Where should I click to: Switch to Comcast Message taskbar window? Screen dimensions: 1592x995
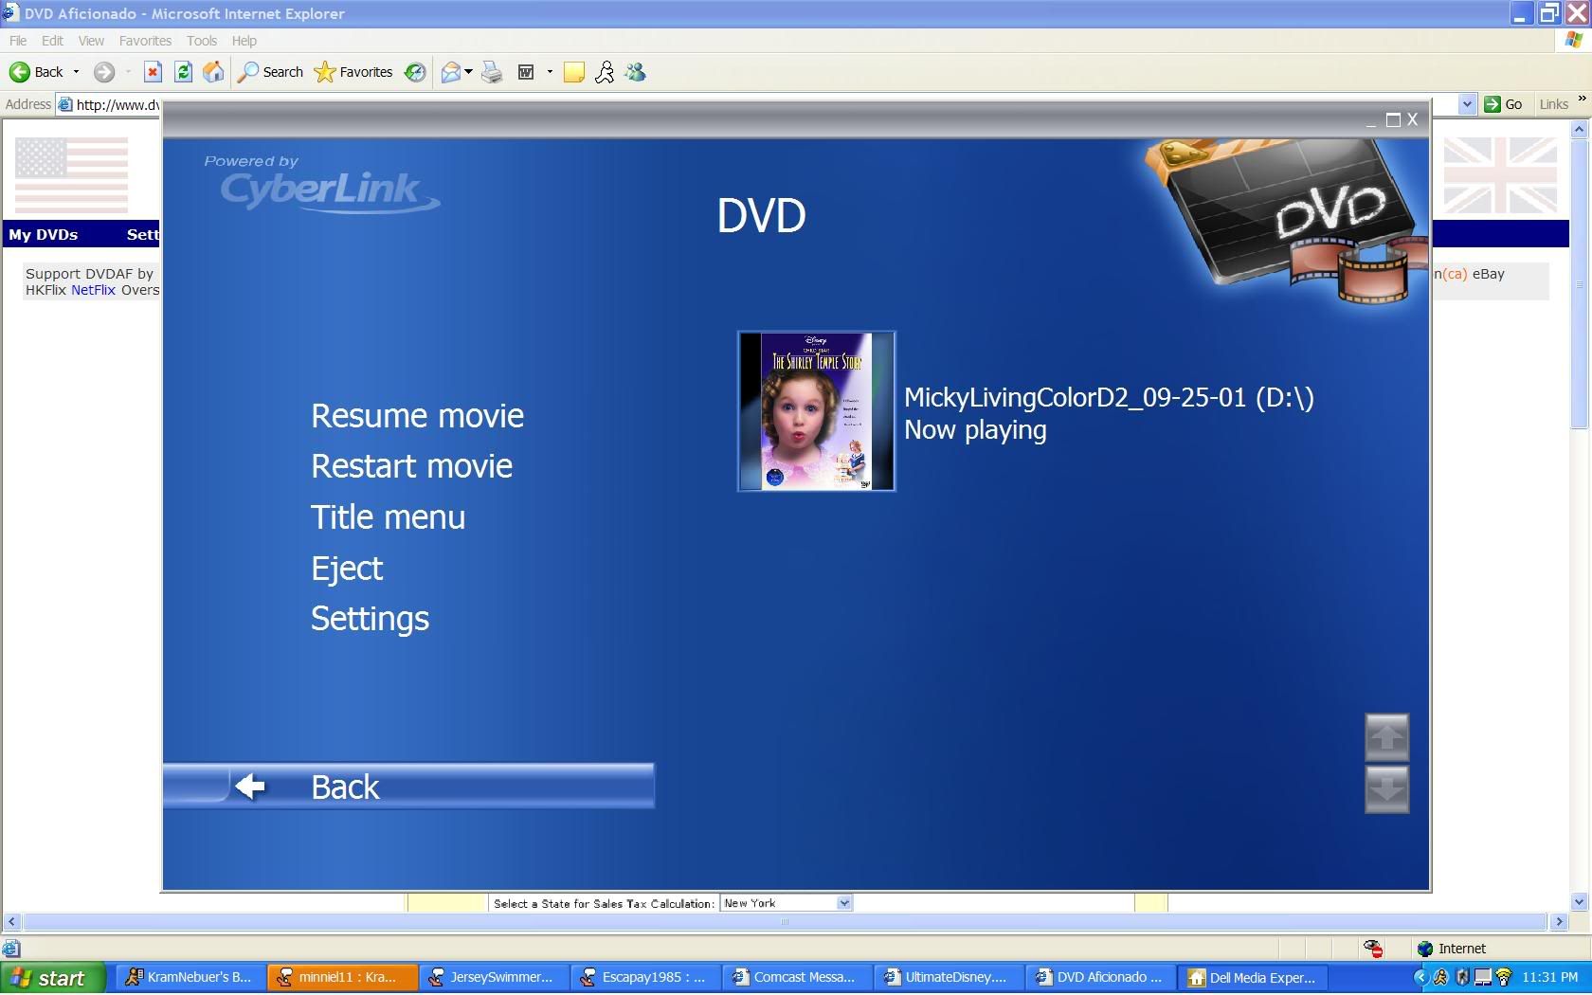(x=796, y=977)
